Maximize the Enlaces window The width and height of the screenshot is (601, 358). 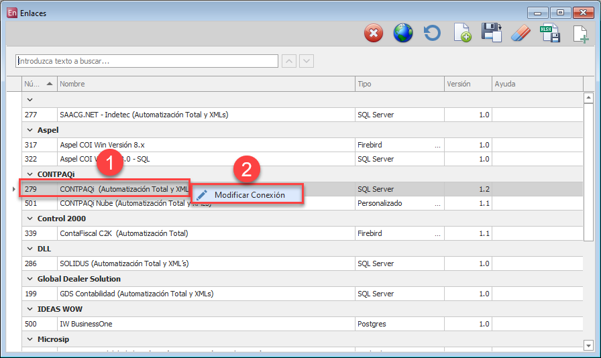[x=560, y=13]
